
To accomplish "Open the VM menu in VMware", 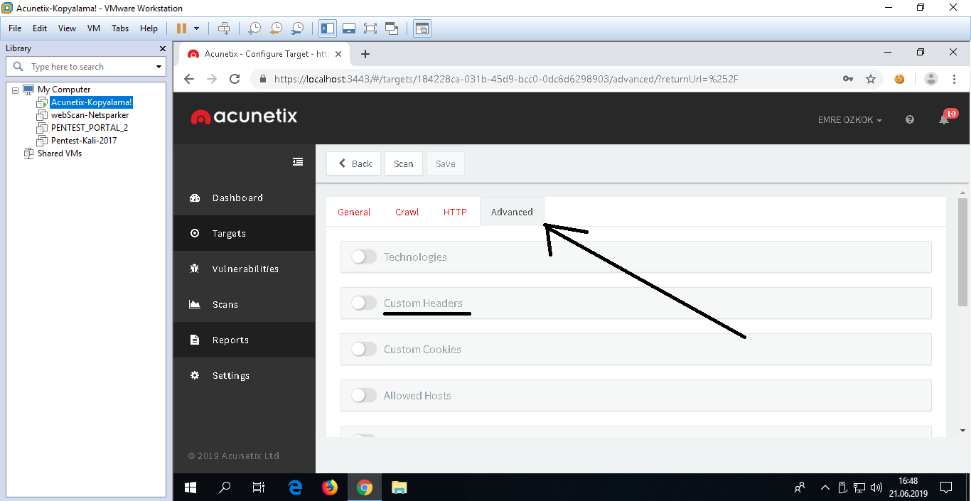I will [x=94, y=28].
